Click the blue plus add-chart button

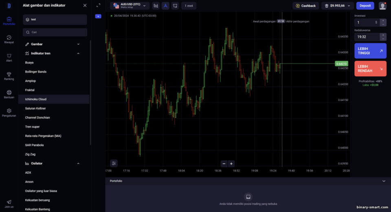coord(98,16)
